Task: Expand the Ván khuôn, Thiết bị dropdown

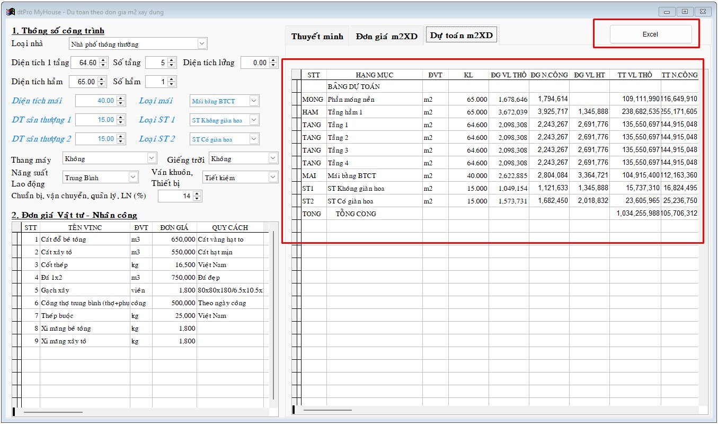Action: coord(272,178)
